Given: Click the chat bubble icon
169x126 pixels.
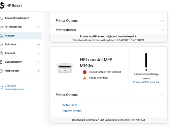Looking at the screenshot, I should point(1,88).
